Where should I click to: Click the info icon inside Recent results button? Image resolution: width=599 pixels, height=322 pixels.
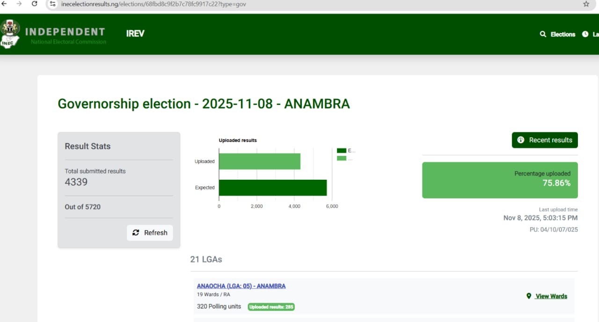(x=521, y=139)
